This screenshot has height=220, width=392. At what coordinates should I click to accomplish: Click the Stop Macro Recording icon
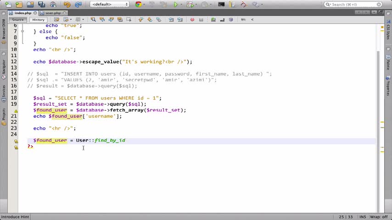tap(201, 19)
